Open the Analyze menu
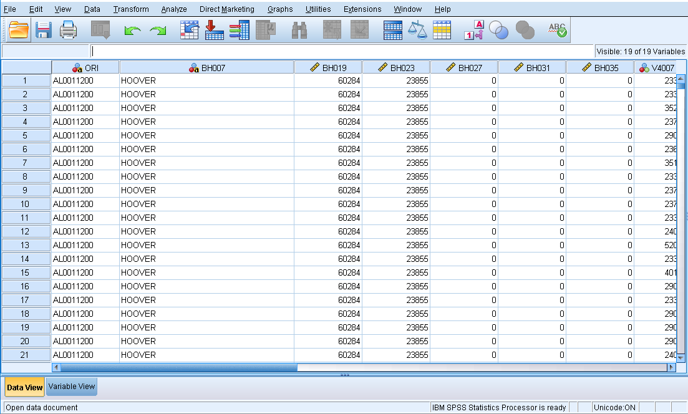Screen dimensions: 688x414 [174, 9]
